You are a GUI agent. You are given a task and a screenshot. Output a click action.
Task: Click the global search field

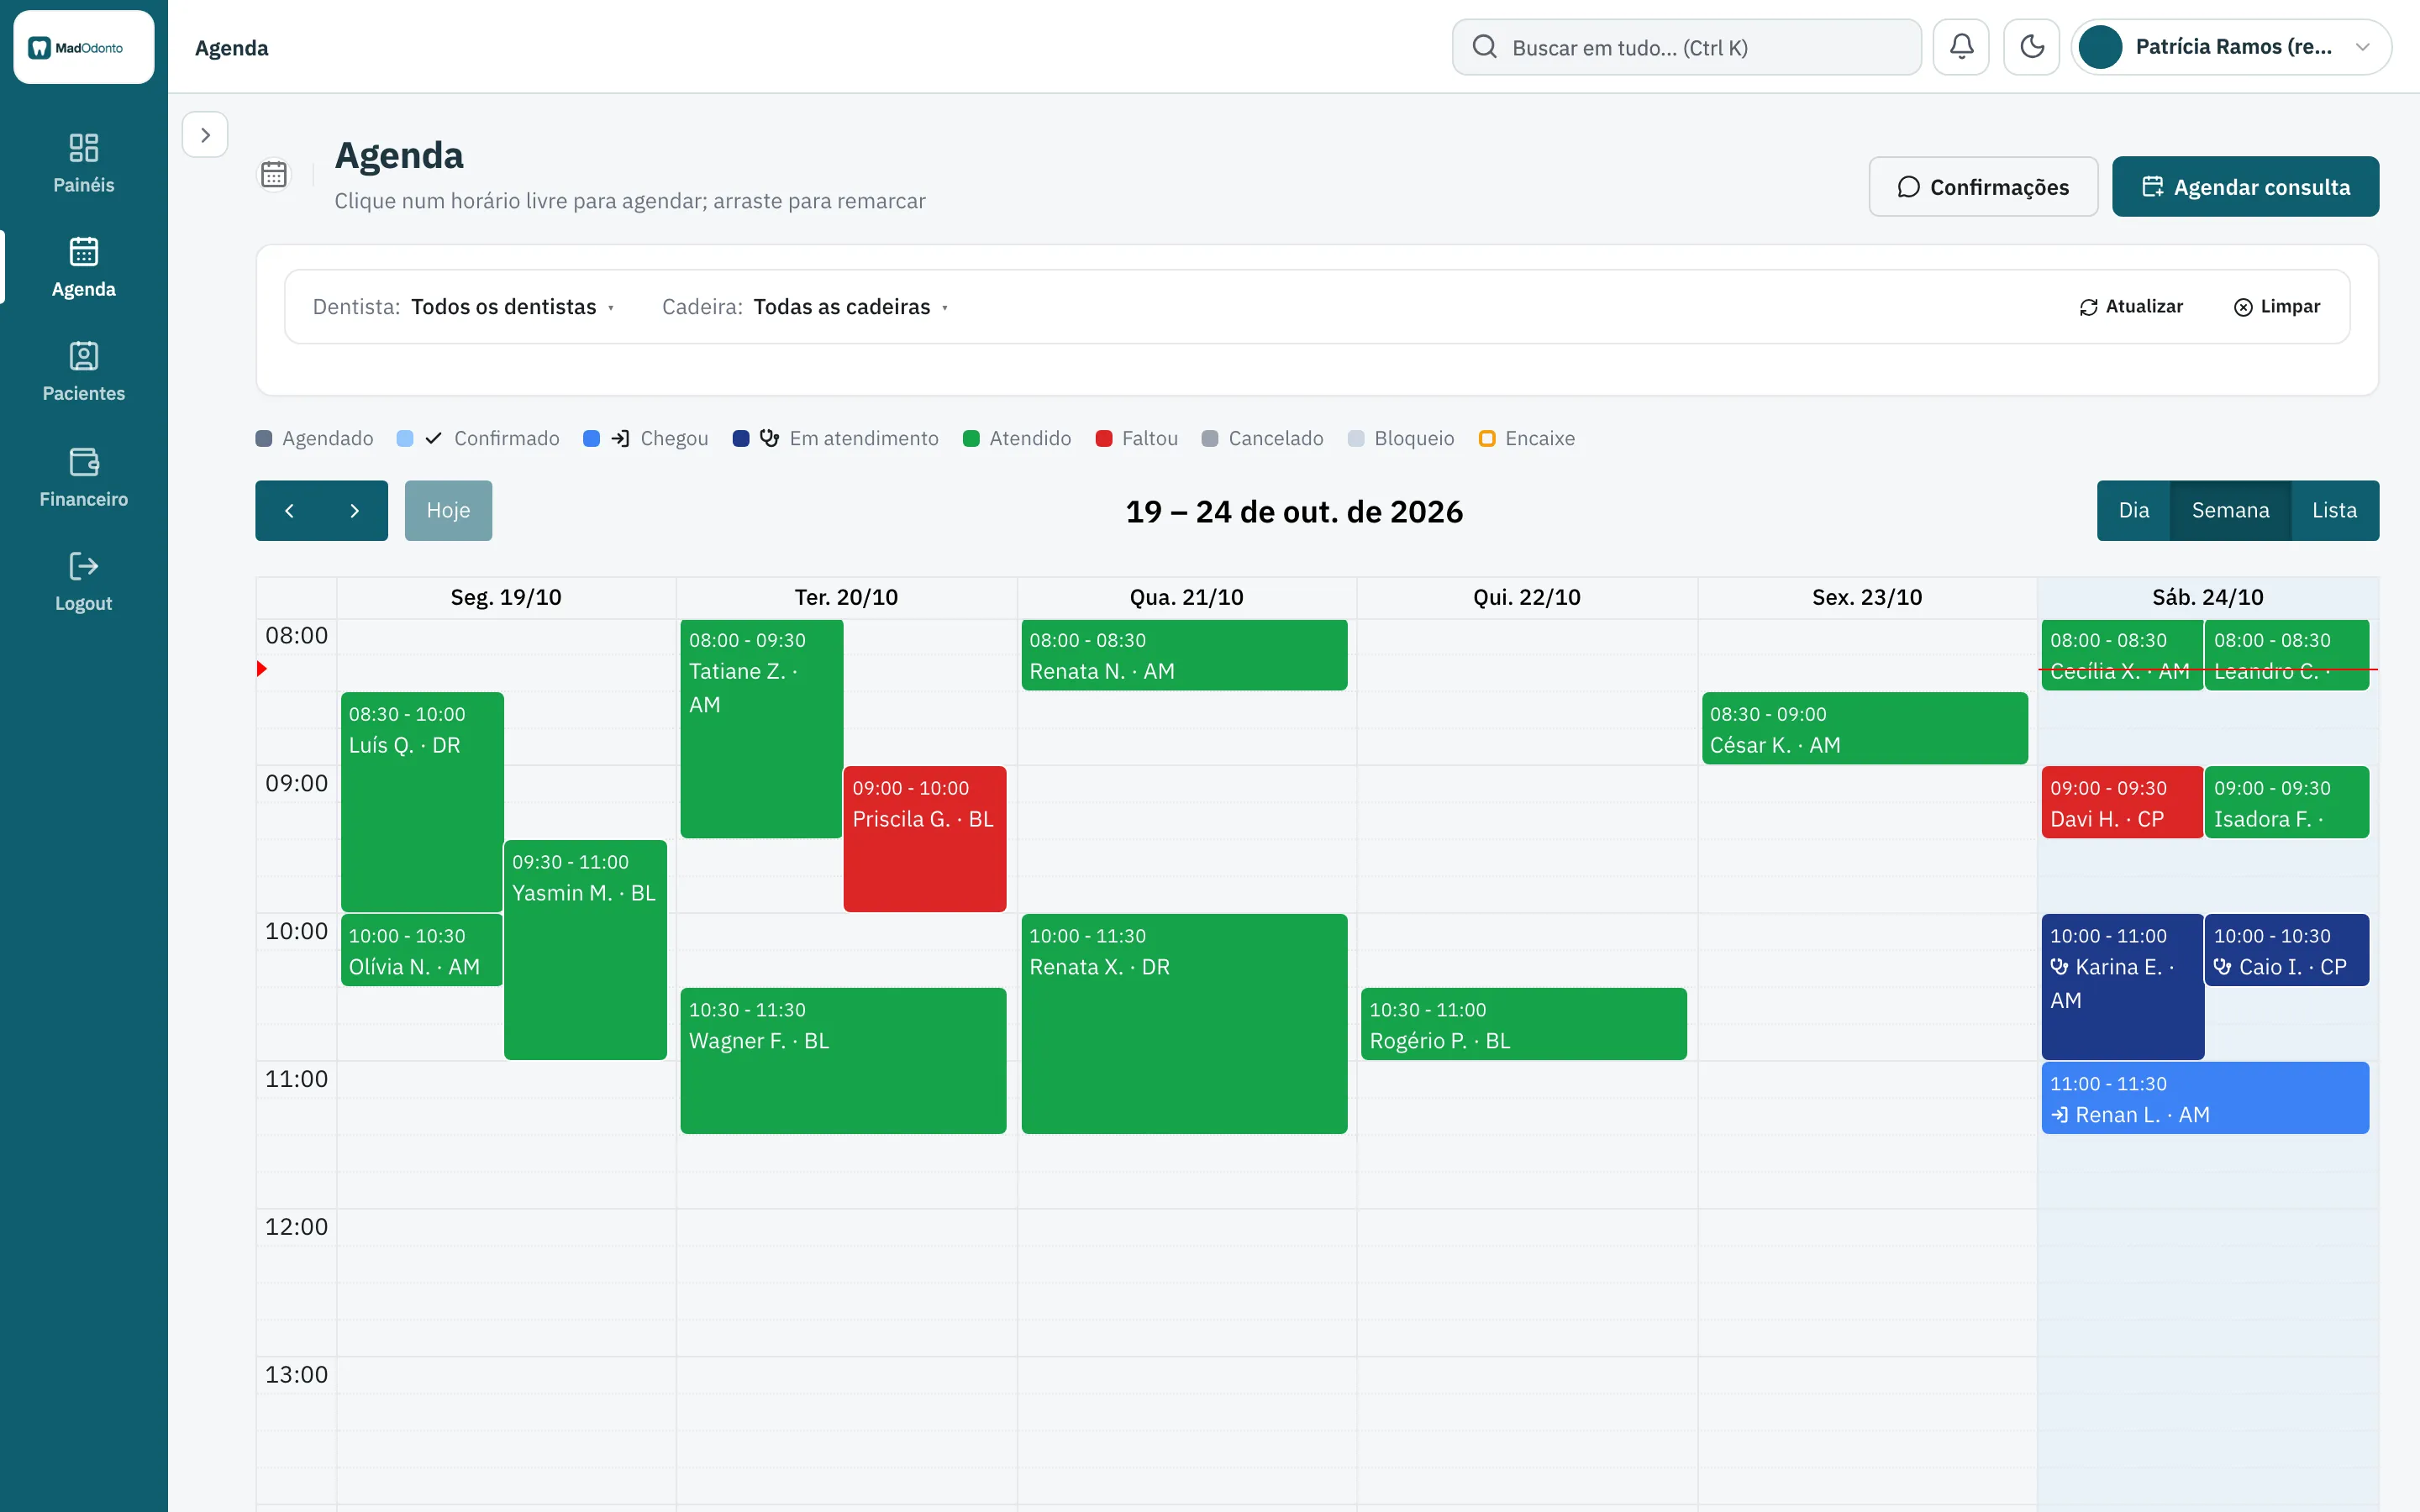click(1686, 47)
